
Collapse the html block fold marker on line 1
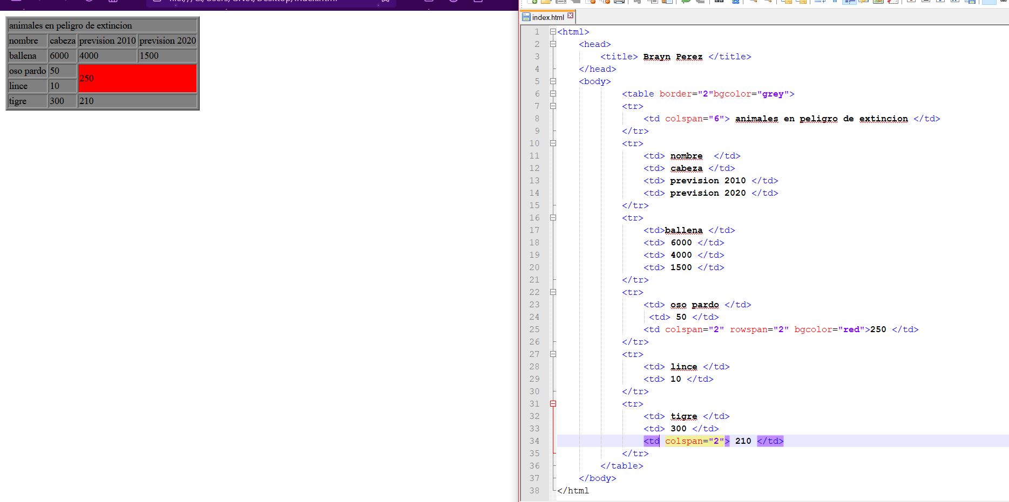pyautogui.click(x=553, y=32)
